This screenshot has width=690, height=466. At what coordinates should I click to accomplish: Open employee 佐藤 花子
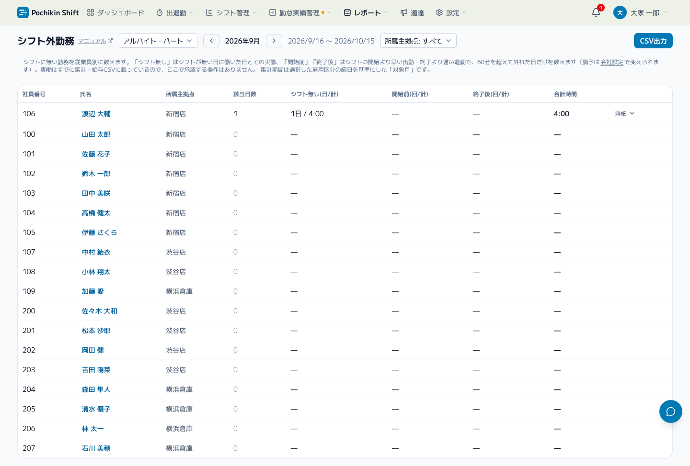coord(96,154)
